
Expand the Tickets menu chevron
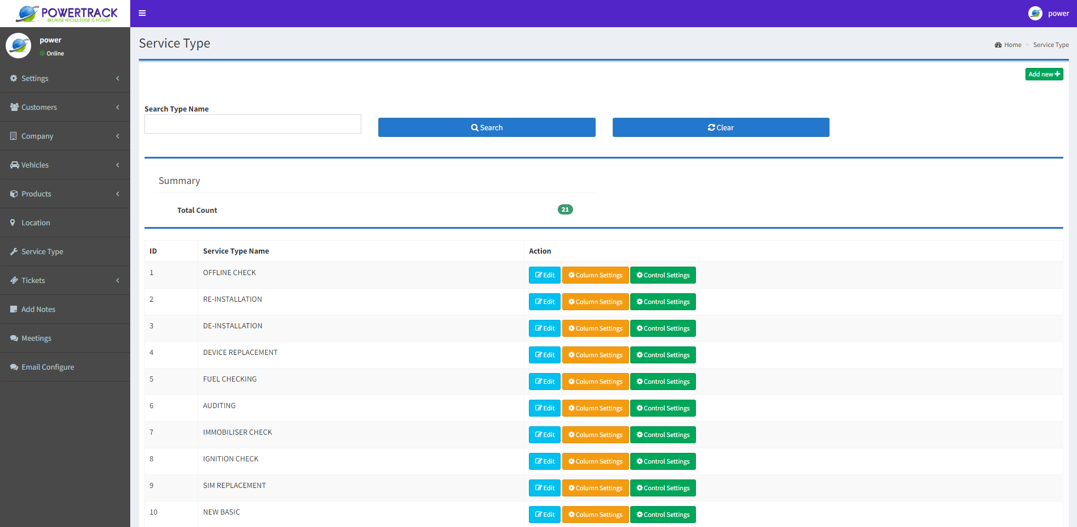pos(118,280)
